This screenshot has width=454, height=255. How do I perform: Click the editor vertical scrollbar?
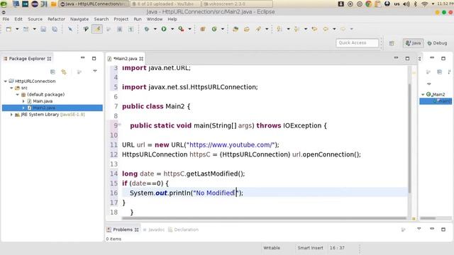tap(409, 139)
